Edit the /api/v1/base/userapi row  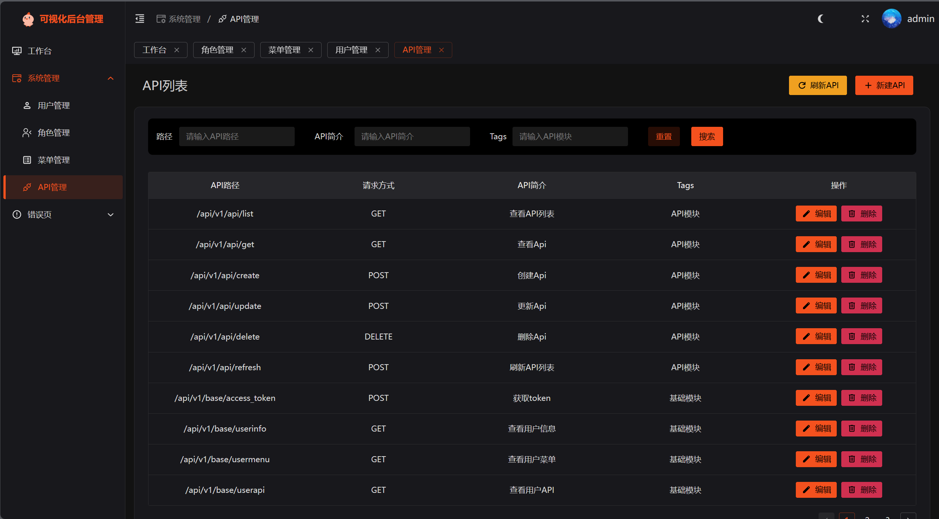pos(816,490)
